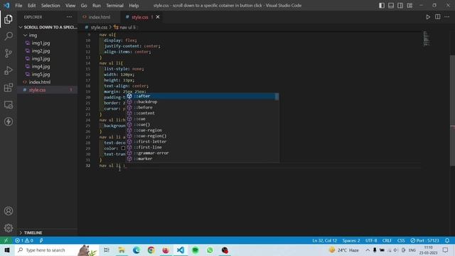Open the Selection menu
The height and width of the screenshot is (256, 455).
pyautogui.click(x=50, y=6)
